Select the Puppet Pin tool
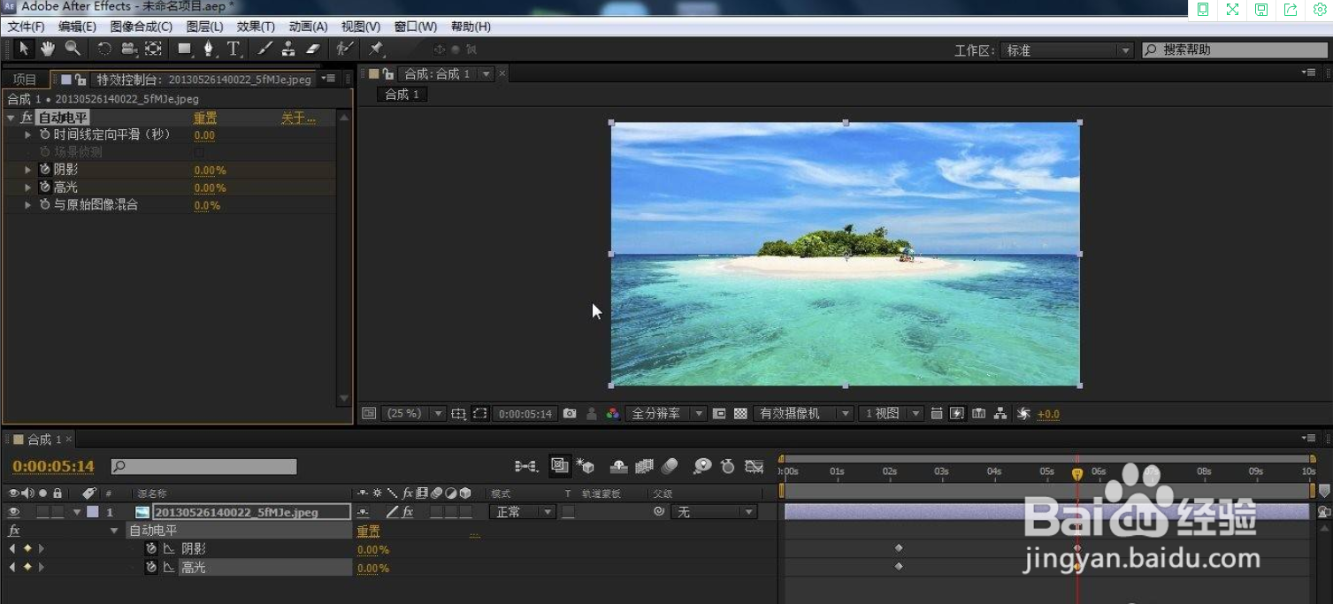Screen dimensions: 1333x604 point(376,50)
